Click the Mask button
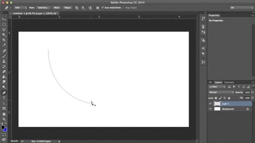This screenshot has width=255, height=143. 57,8
